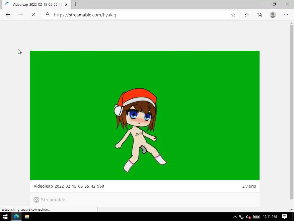Click the 2 views counter
This screenshot has width=294, height=221.
(249, 186)
